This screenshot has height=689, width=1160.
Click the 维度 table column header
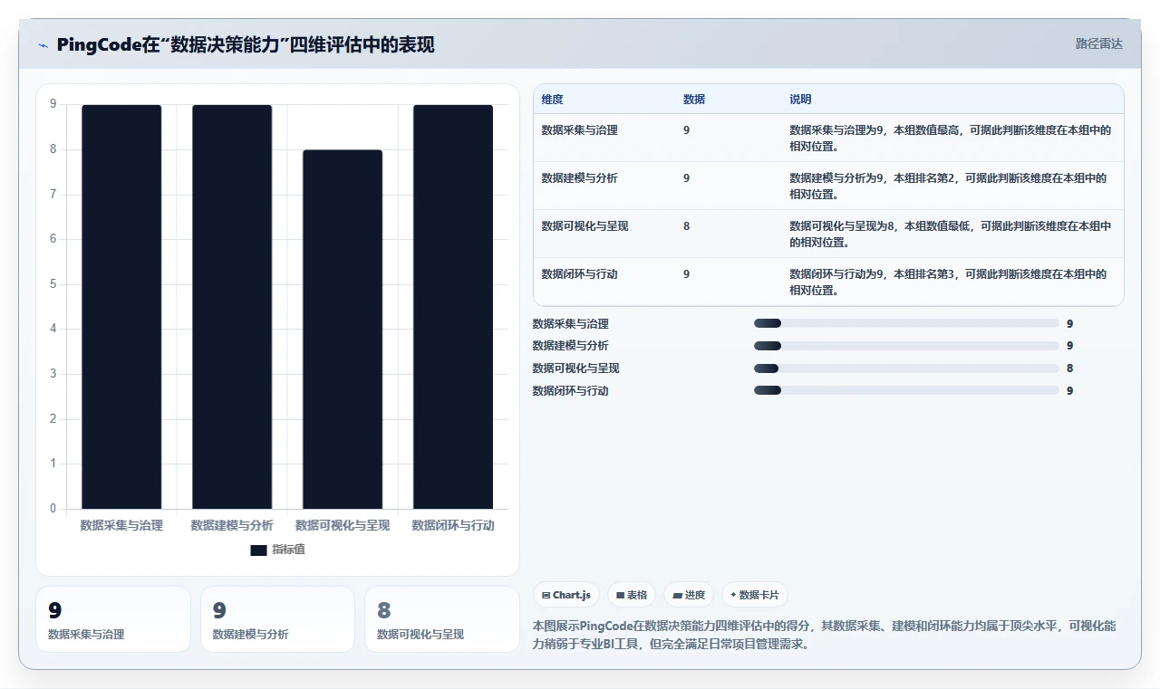[x=552, y=100]
